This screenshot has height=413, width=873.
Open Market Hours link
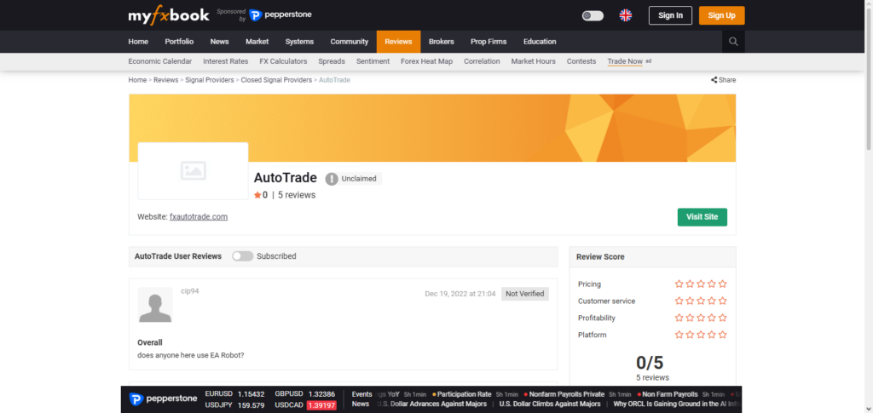pyautogui.click(x=533, y=61)
